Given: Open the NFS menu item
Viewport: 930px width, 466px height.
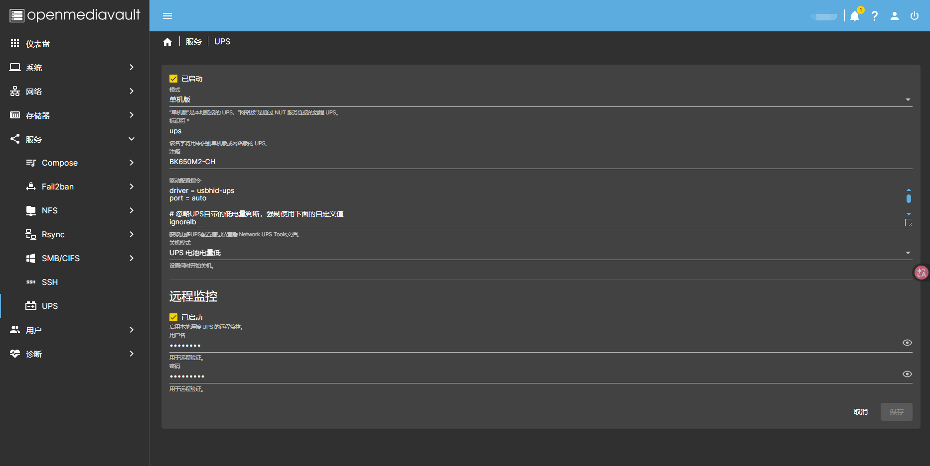Looking at the screenshot, I should 75,210.
